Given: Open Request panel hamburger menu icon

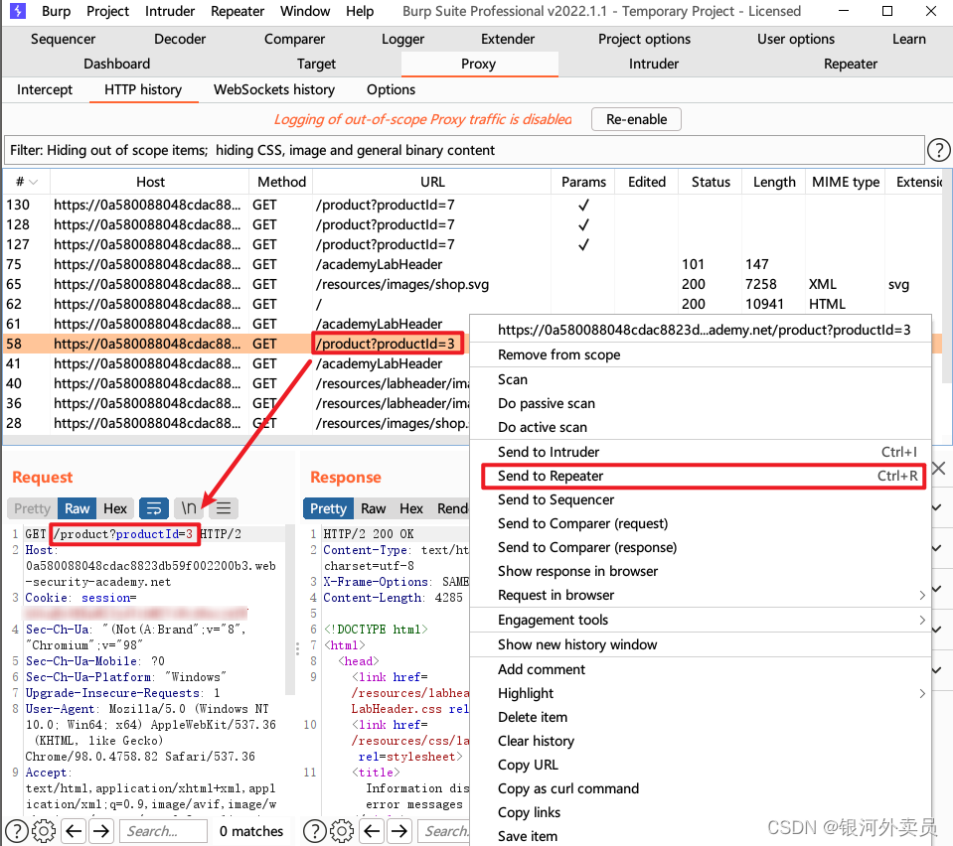Looking at the screenshot, I should (223, 508).
